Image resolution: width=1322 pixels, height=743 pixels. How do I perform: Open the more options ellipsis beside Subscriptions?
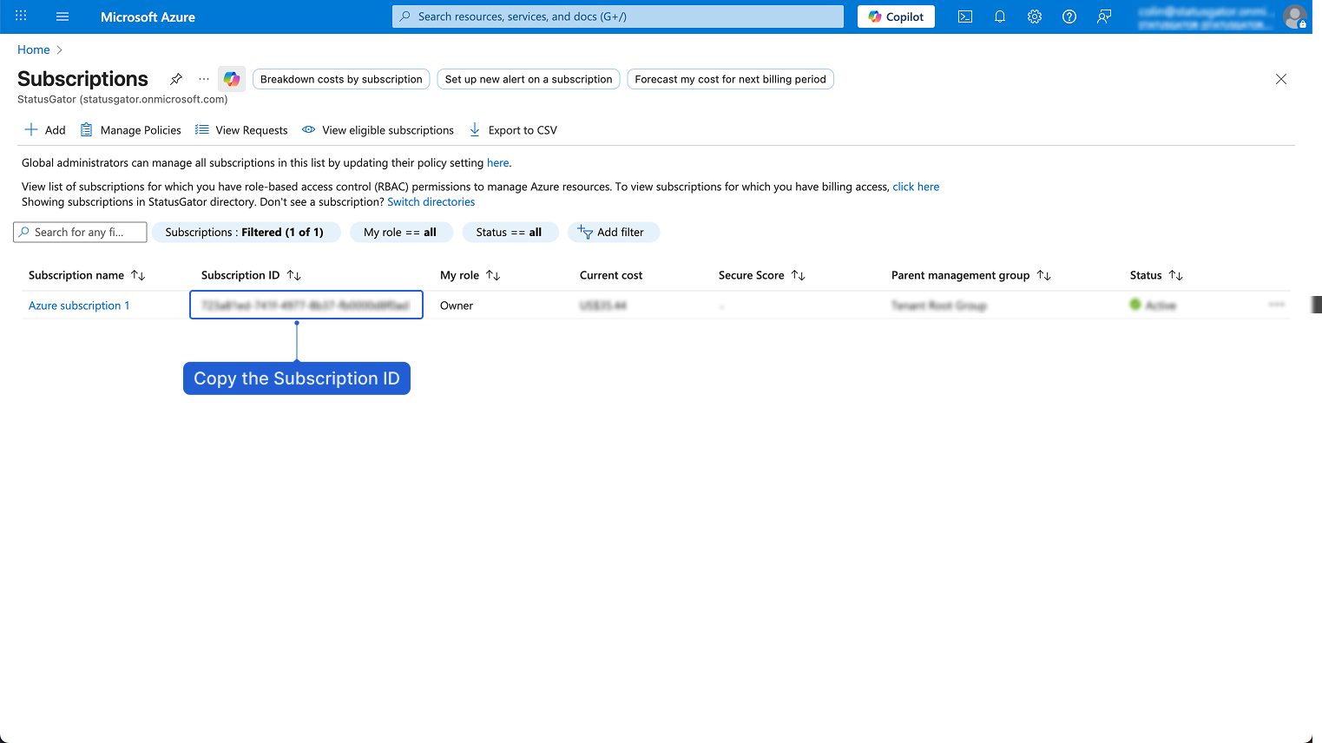pyautogui.click(x=204, y=79)
